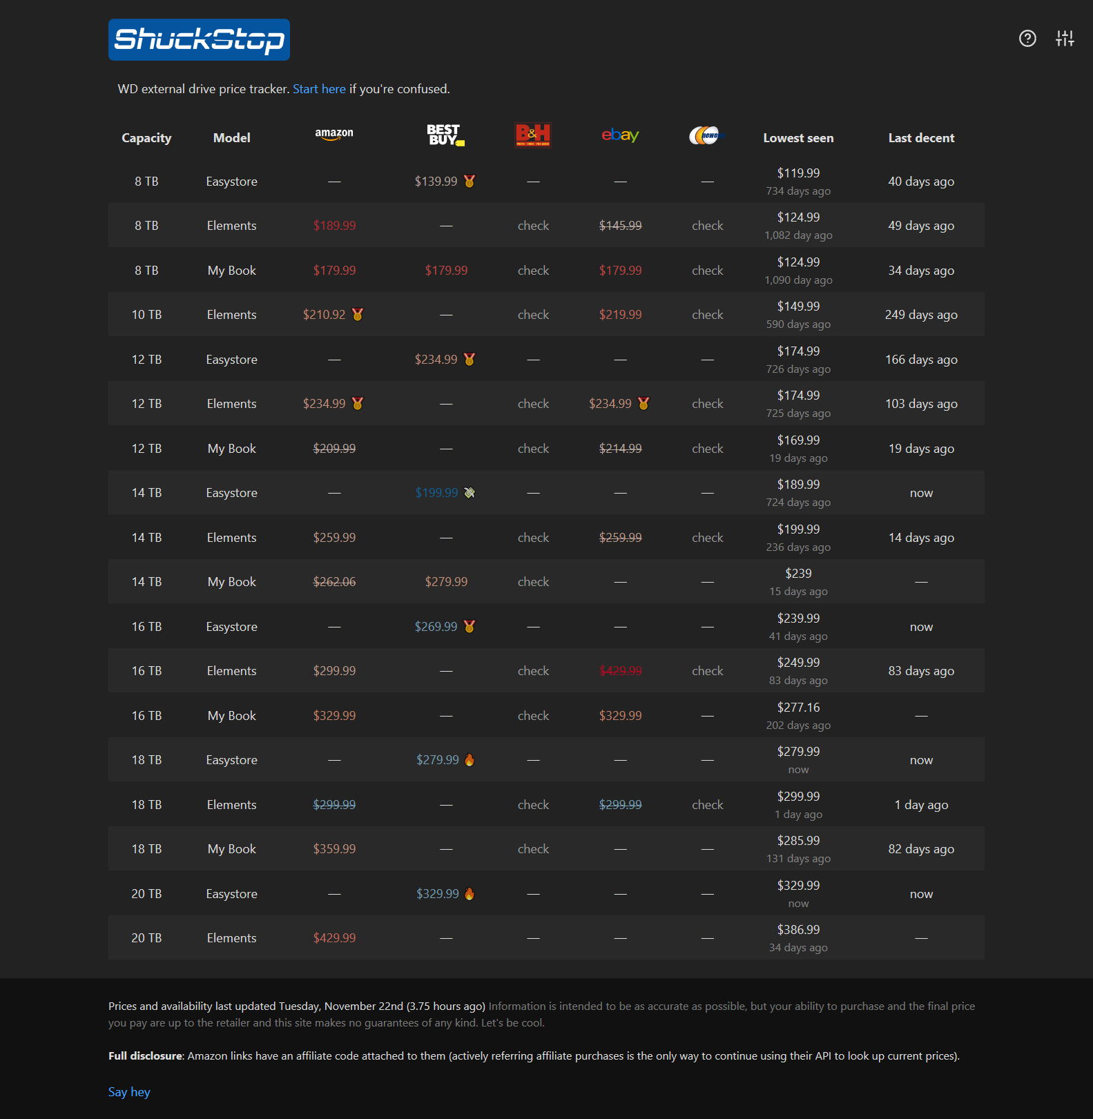Click the Best Buy logo column header
This screenshot has height=1119, width=1093.
coord(445,135)
